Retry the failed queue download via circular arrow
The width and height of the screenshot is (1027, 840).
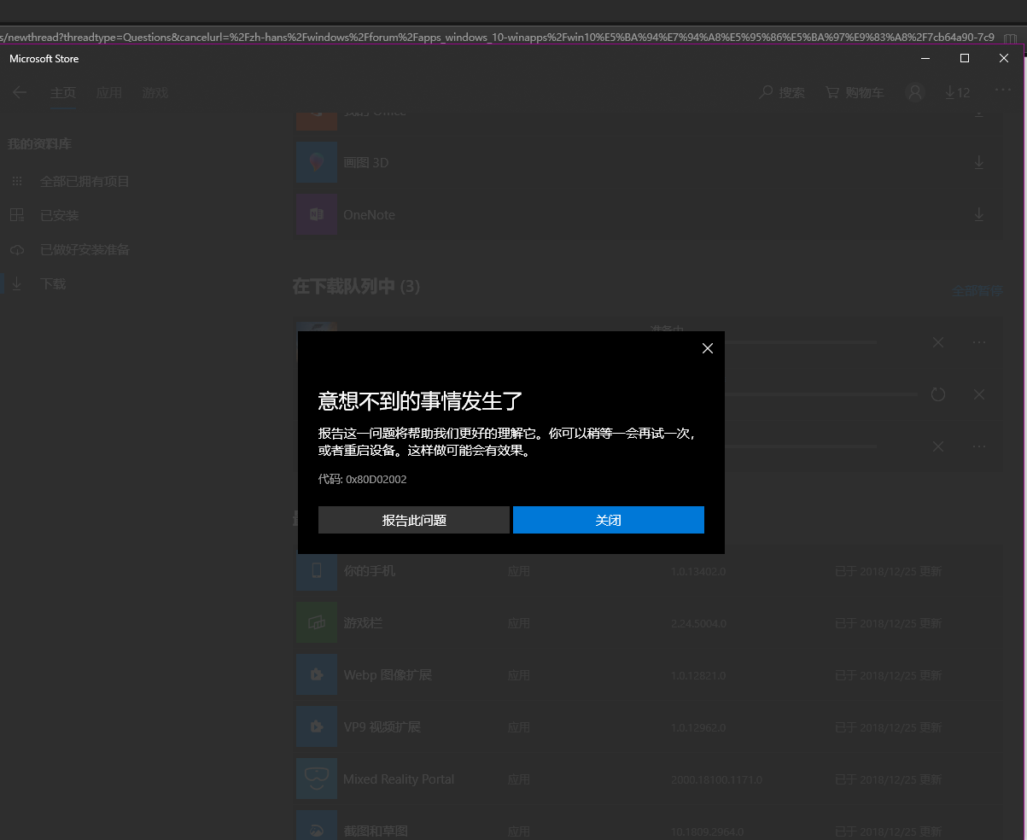(x=938, y=394)
